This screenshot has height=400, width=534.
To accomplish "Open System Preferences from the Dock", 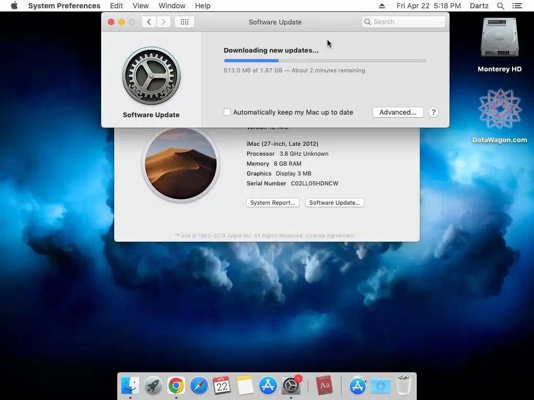I will click(291, 386).
